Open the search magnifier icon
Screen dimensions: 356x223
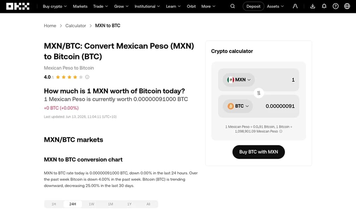[232, 6]
